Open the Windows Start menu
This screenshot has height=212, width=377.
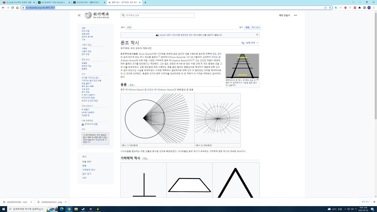3,209
